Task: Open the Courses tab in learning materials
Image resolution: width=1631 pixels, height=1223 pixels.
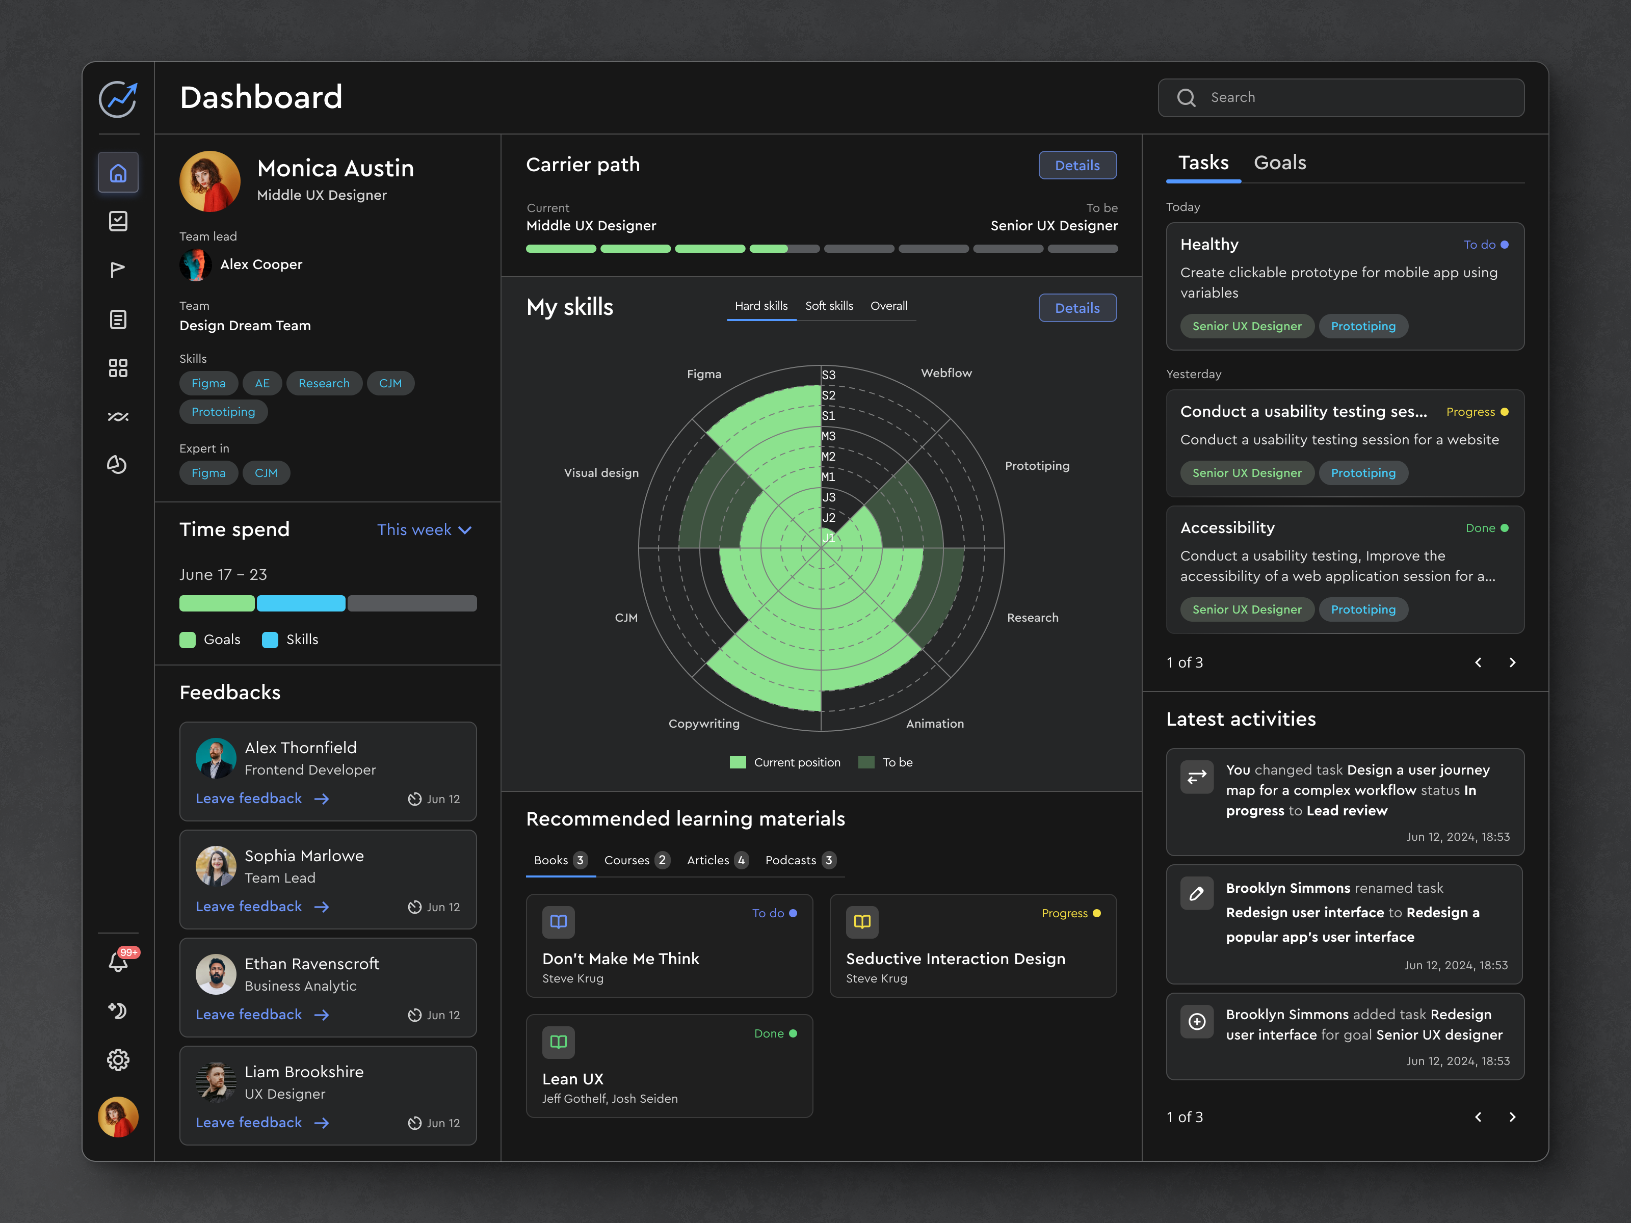Action: pyautogui.click(x=636, y=860)
